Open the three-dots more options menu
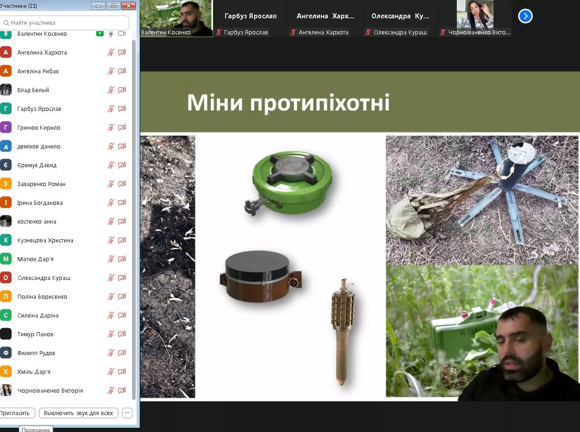 (x=127, y=413)
